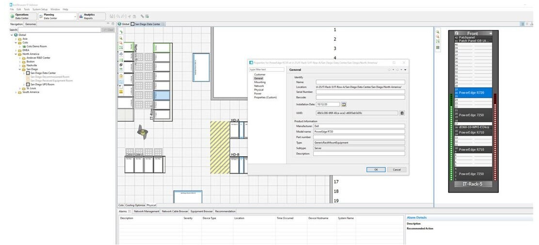
Task: Open the System Setup menu
Action: click(40, 9)
